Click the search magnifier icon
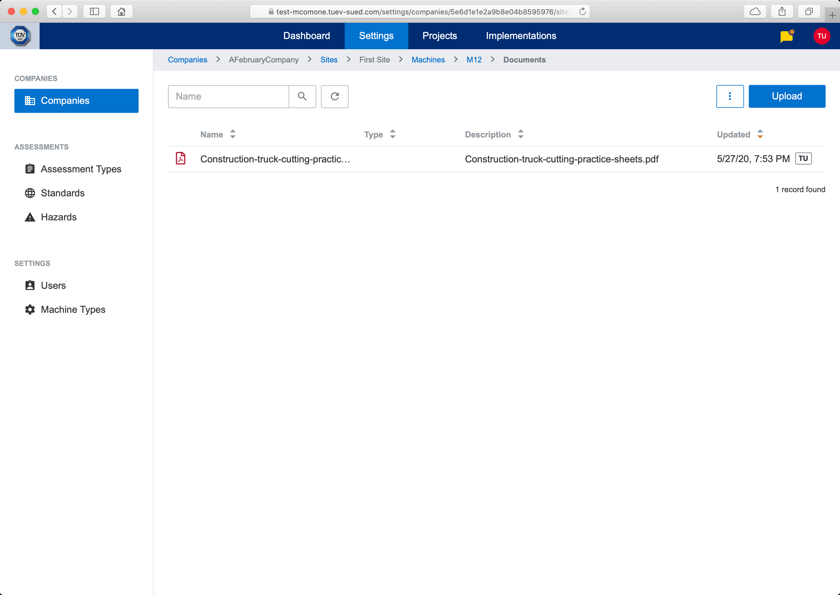 302,96
